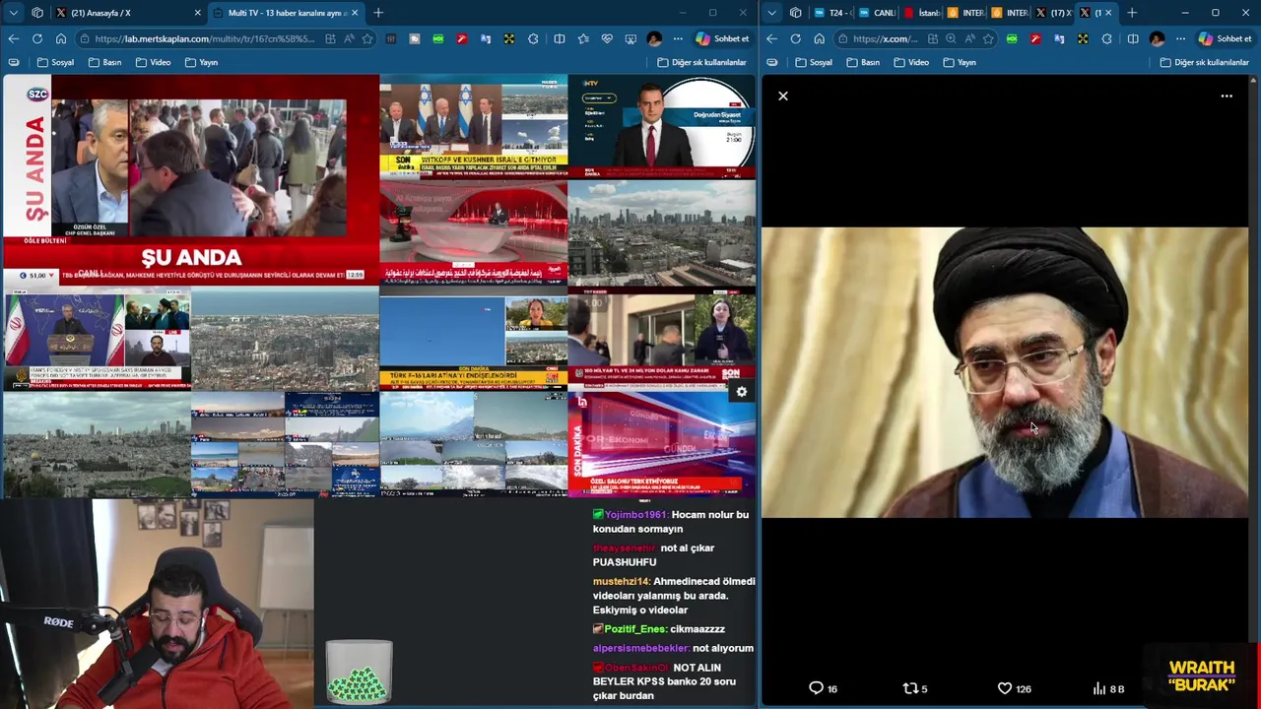Reload the Multi TV page
Image resolution: width=1261 pixels, height=709 pixels.
[36, 38]
